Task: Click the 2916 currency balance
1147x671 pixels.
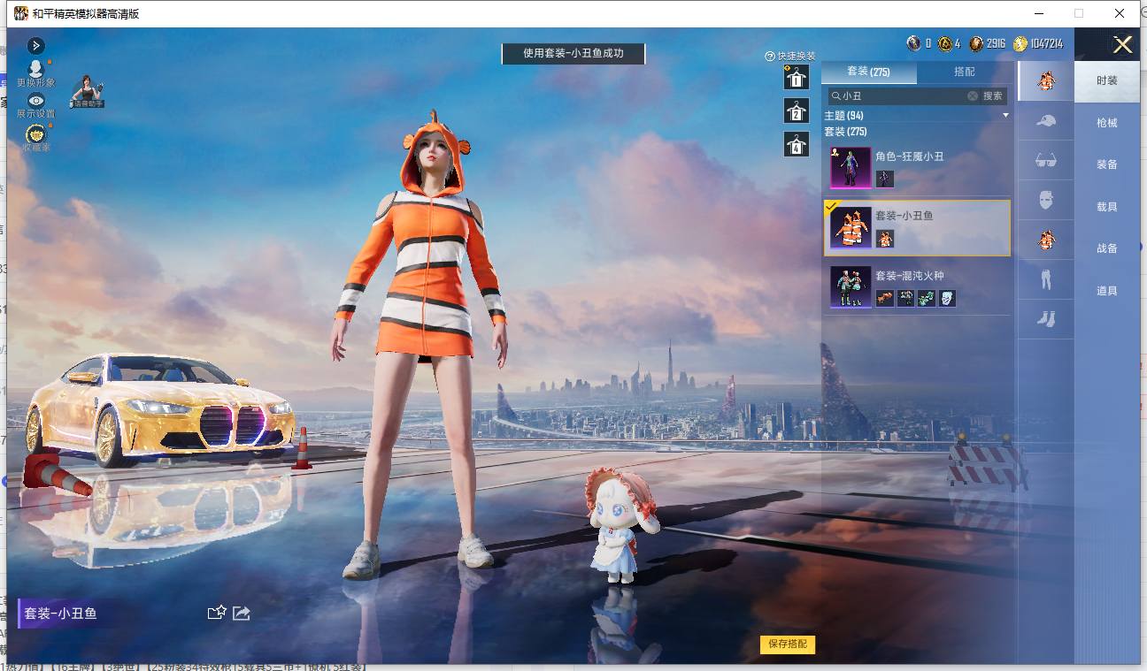Action: (988, 43)
